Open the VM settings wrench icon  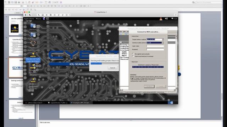[39, 15]
